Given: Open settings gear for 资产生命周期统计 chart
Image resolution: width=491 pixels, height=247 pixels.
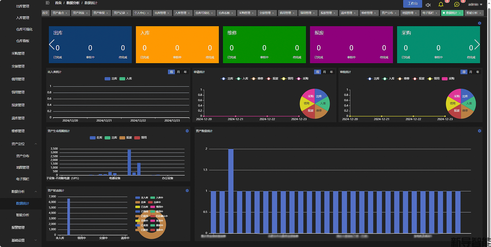Looking at the screenshot, I should tap(187, 131).
